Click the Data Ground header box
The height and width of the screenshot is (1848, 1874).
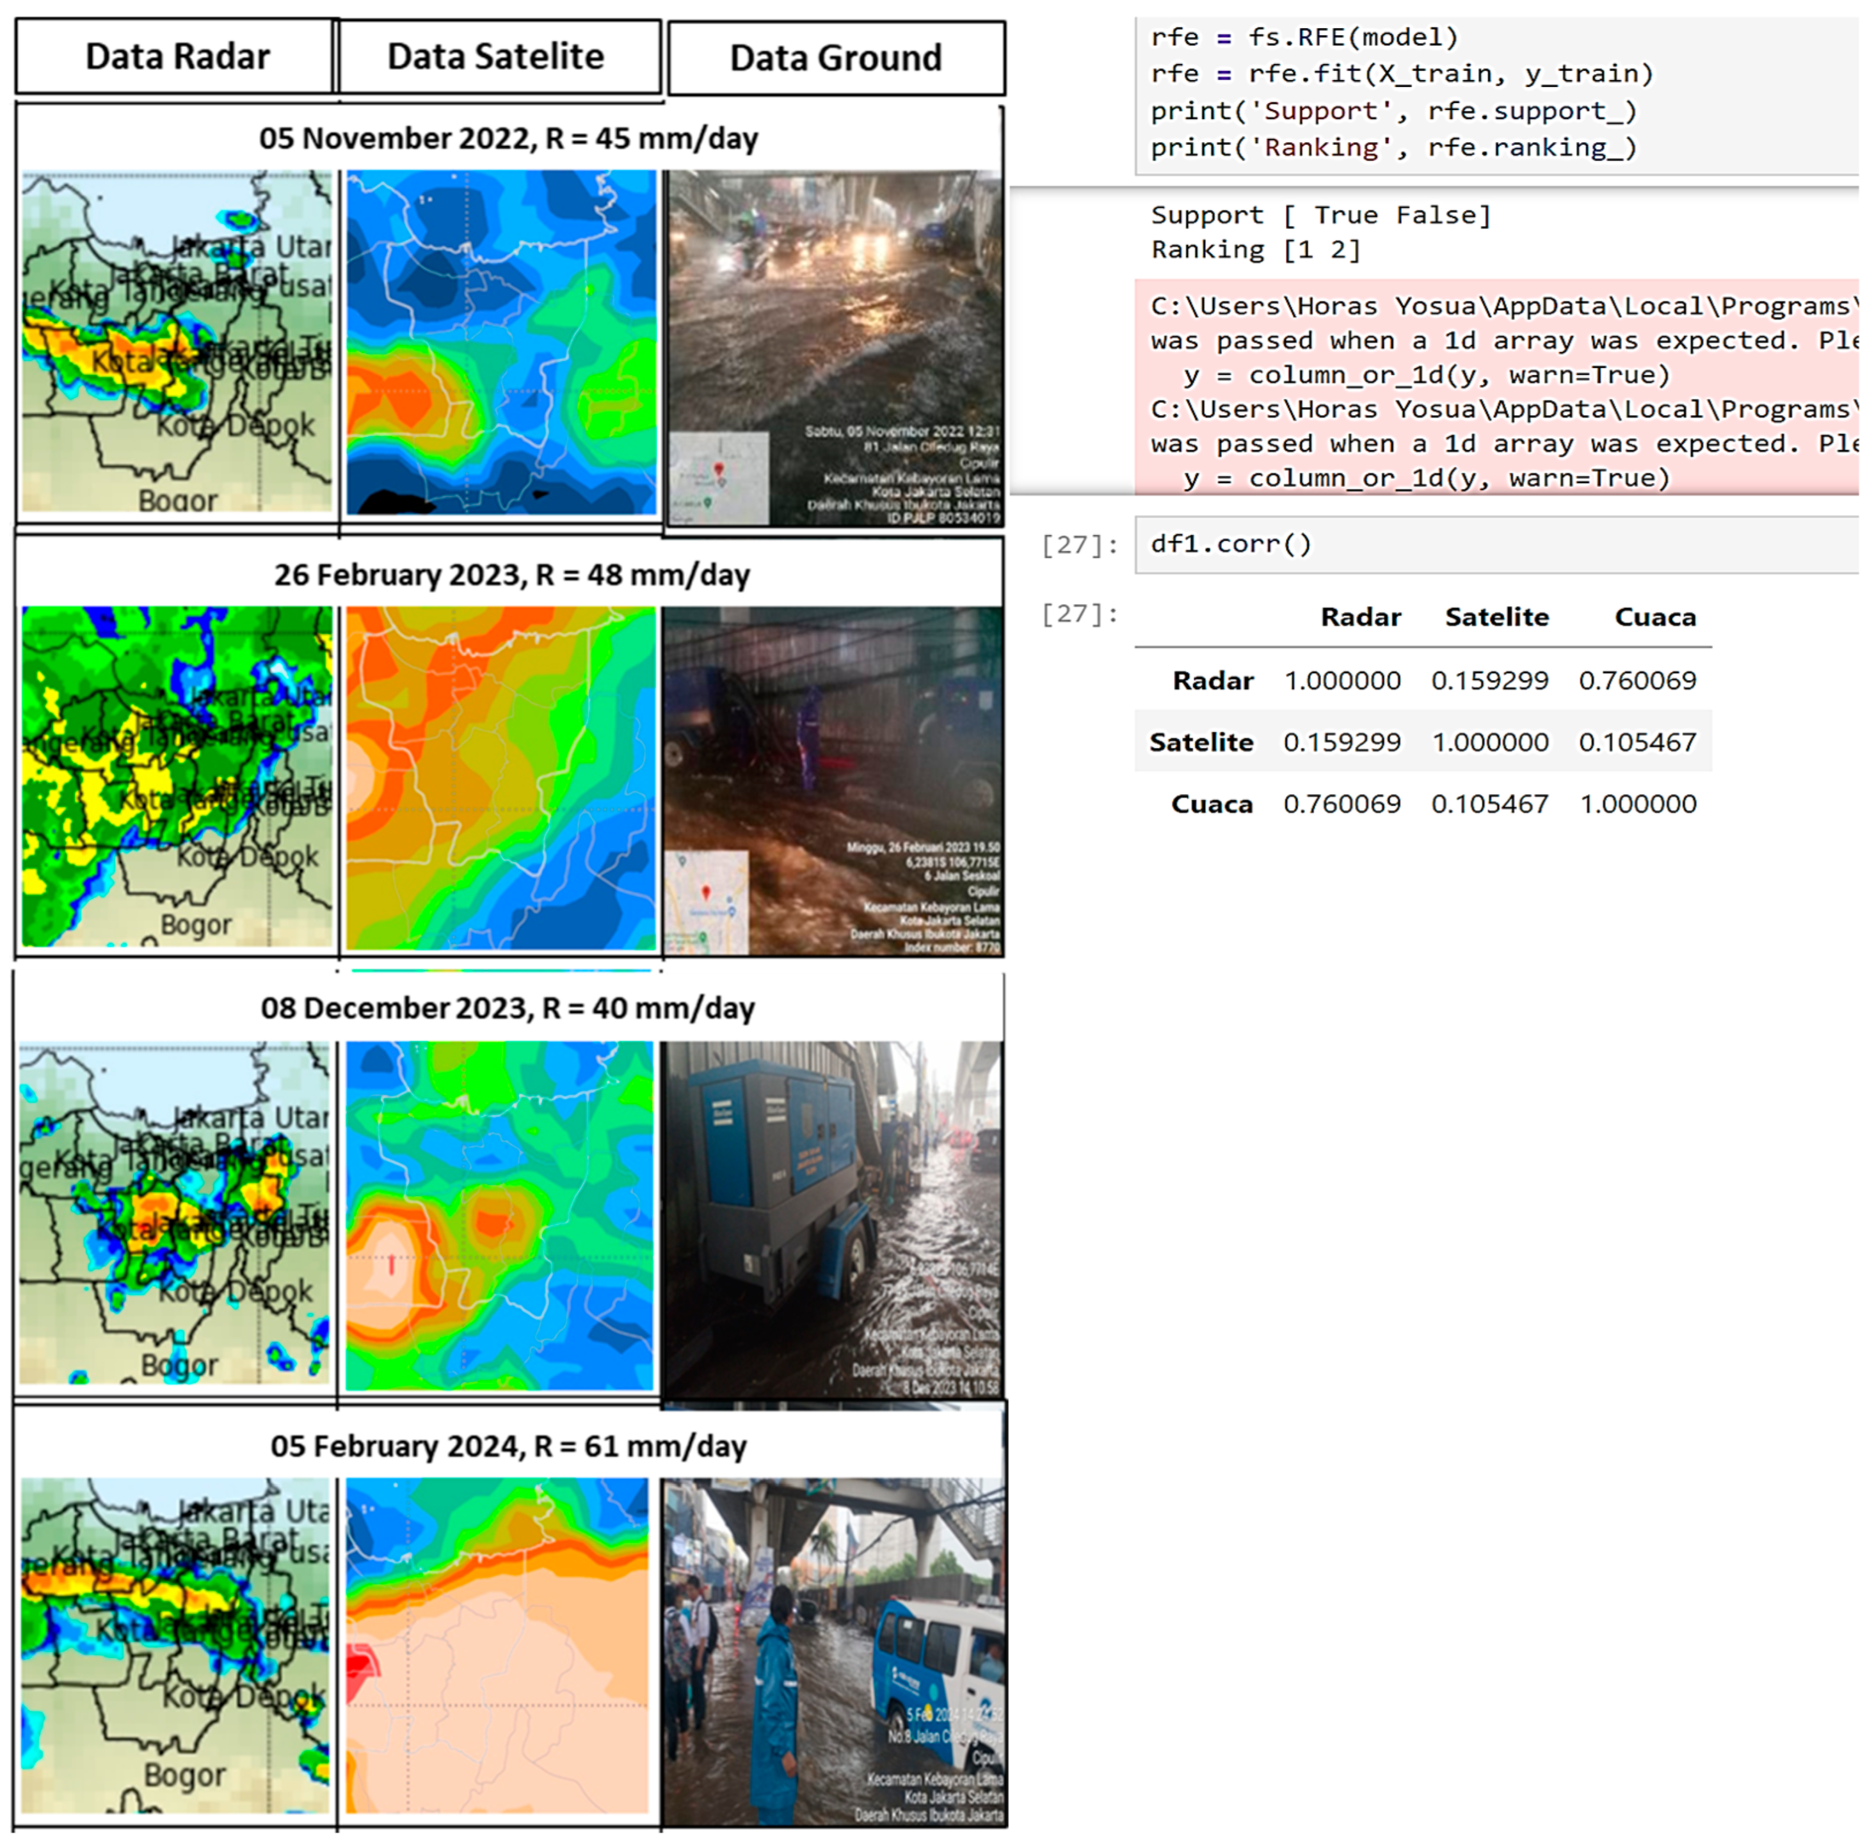pyautogui.click(x=835, y=59)
